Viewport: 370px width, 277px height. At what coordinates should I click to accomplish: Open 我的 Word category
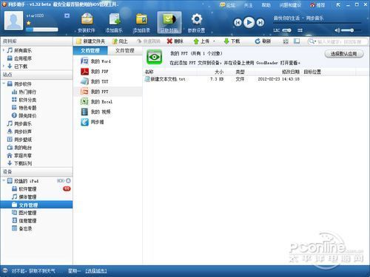coord(108,61)
